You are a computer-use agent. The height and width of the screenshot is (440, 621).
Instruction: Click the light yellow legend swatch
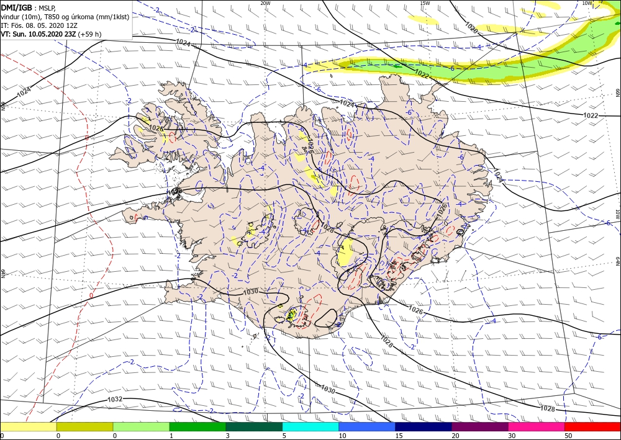28,427
